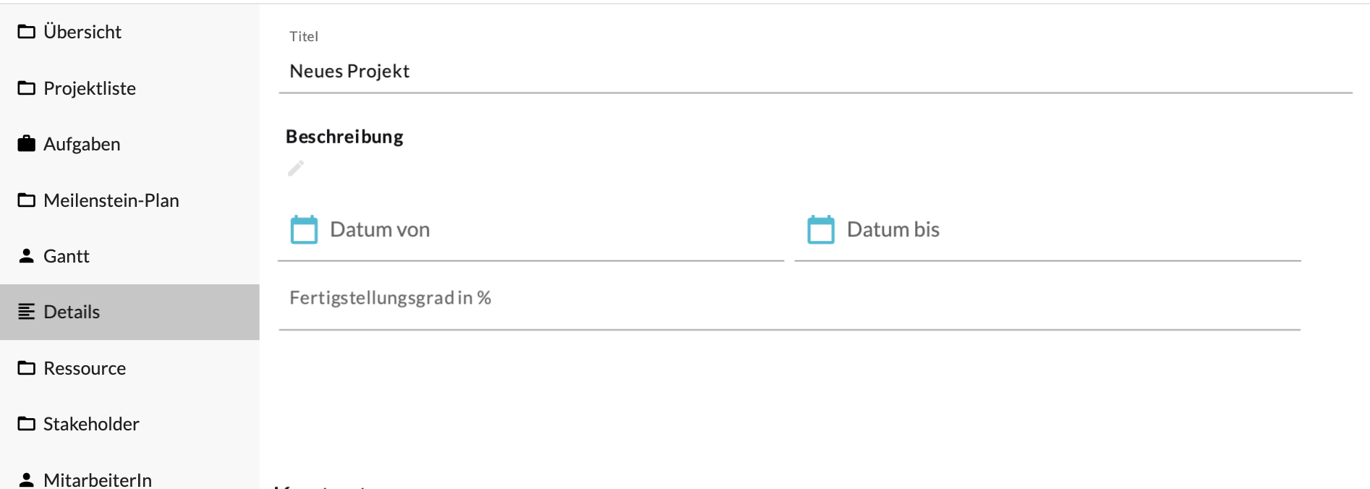
Task: Click the folder icon beside Übersicht
Action: click(x=27, y=32)
